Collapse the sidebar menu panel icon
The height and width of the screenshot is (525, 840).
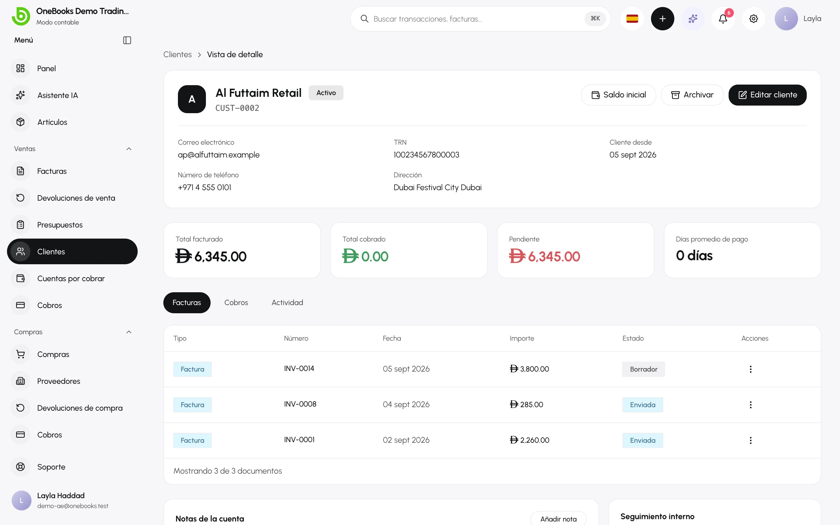pyautogui.click(x=127, y=40)
